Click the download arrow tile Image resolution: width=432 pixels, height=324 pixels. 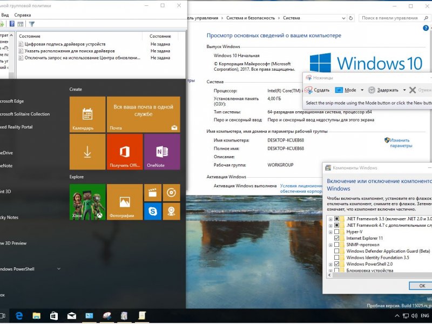coord(87,152)
